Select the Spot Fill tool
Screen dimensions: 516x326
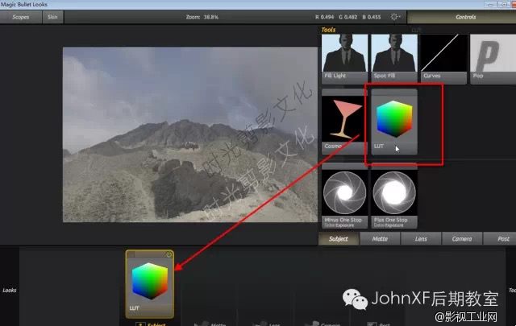pyautogui.click(x=394, y=59)
